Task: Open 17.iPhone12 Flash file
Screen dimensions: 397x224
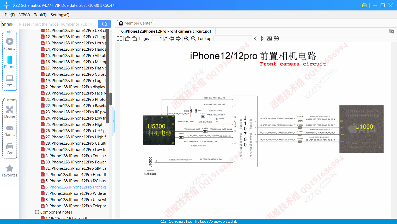Action: [74, 68]
